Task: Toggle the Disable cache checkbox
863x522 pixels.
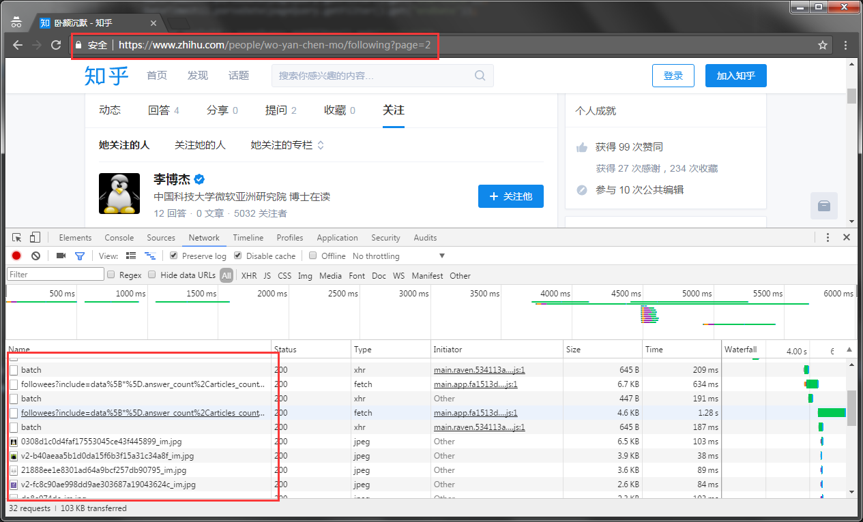Action: coord(237,256)
